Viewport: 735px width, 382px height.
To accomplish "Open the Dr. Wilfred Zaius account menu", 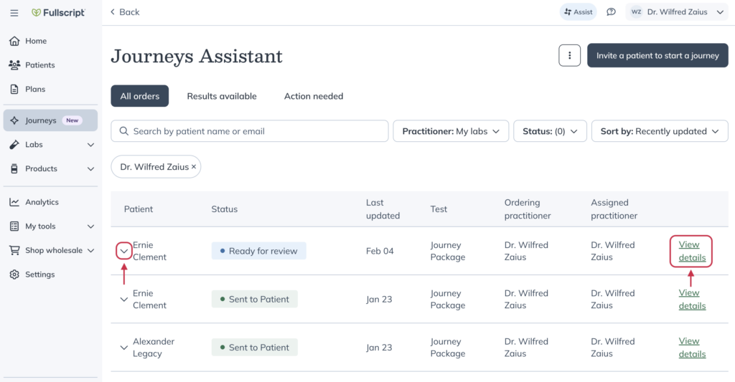I will [x=677, y=12].
